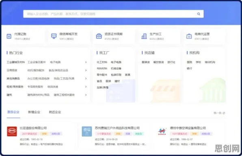Screen dimensions: 242x156
Task: Click the 电商代运营 shopping bag icon
Action: pos(189,36)
